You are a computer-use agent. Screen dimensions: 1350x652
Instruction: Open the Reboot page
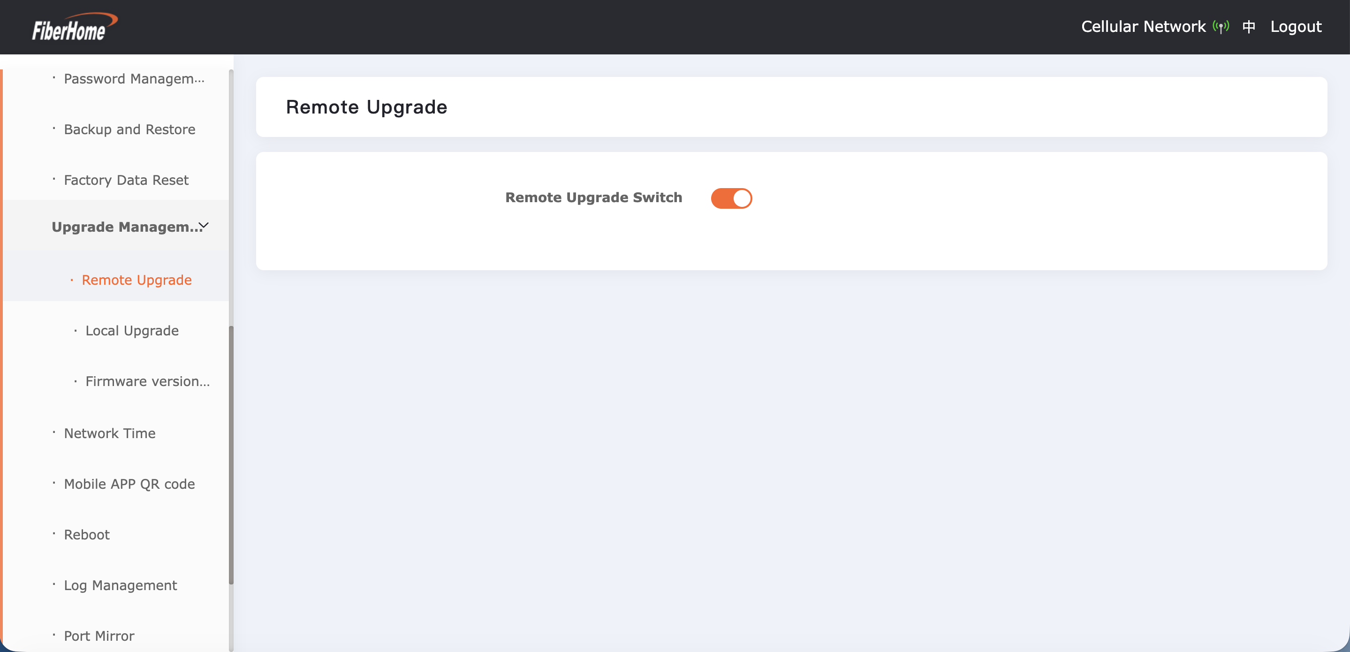coord(86,535)
